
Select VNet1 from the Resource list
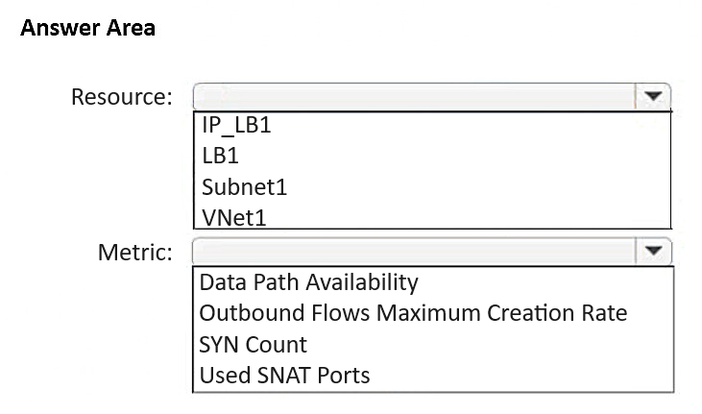tap(233, 218)
